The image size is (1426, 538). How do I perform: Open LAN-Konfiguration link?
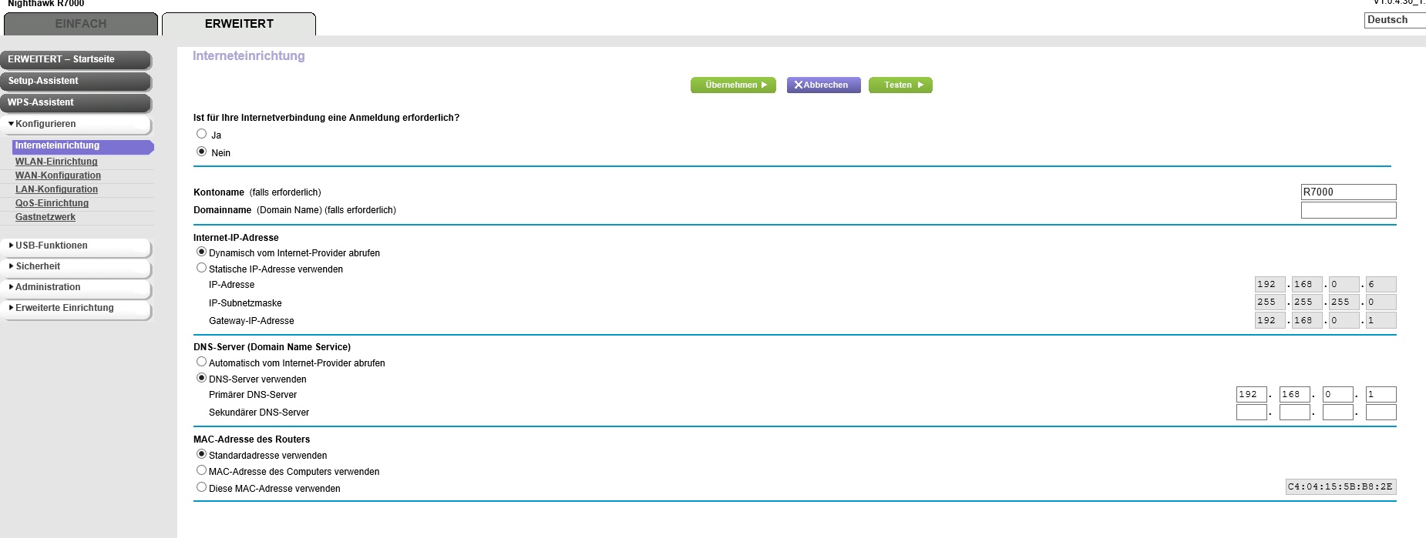pyautogui.click(x=56, y=189)
